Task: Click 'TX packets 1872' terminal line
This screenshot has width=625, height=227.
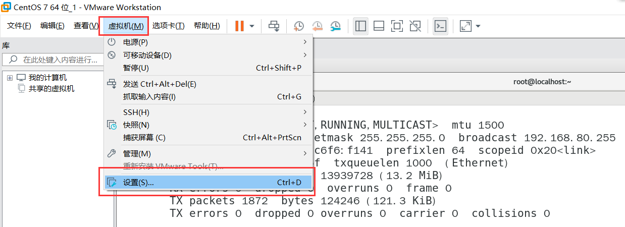Action: pos(220,201)
